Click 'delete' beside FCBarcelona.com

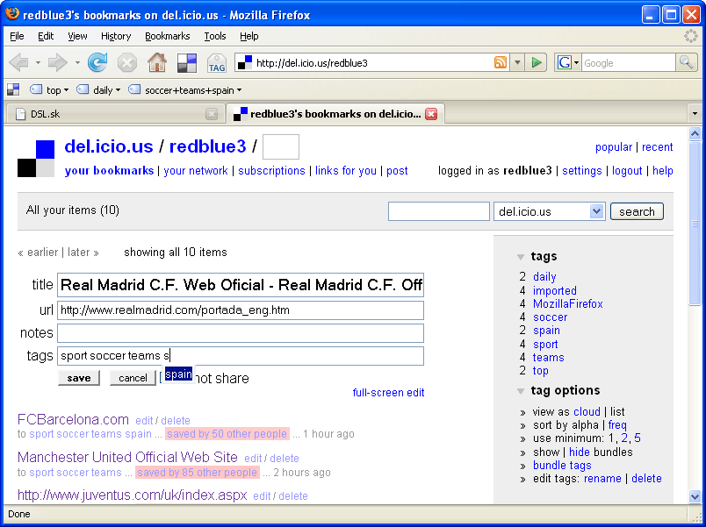tap(175, 420)
